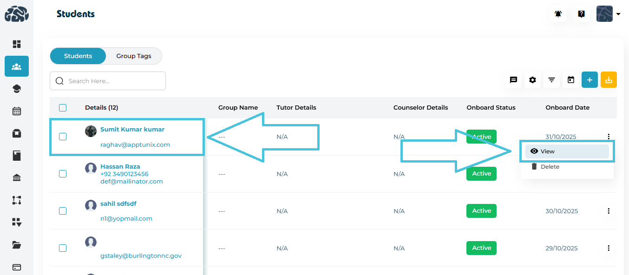This screenshot has width=629, height=275.
Task: Click the blue plus add button
Action: [590, 80]
